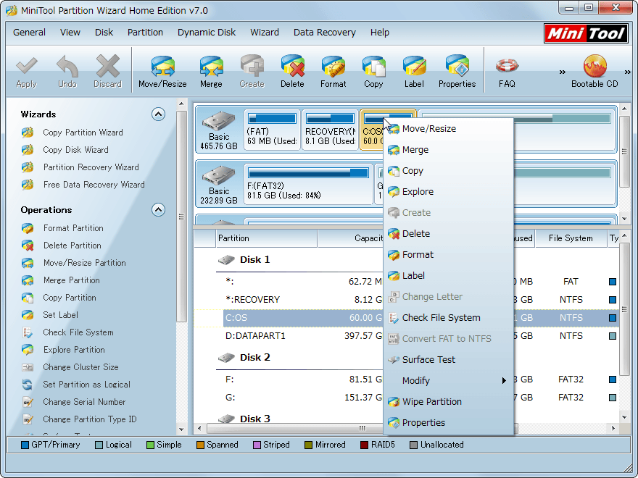Open the General menu
This screenshot has height=478, width=638.
[29, 33]
